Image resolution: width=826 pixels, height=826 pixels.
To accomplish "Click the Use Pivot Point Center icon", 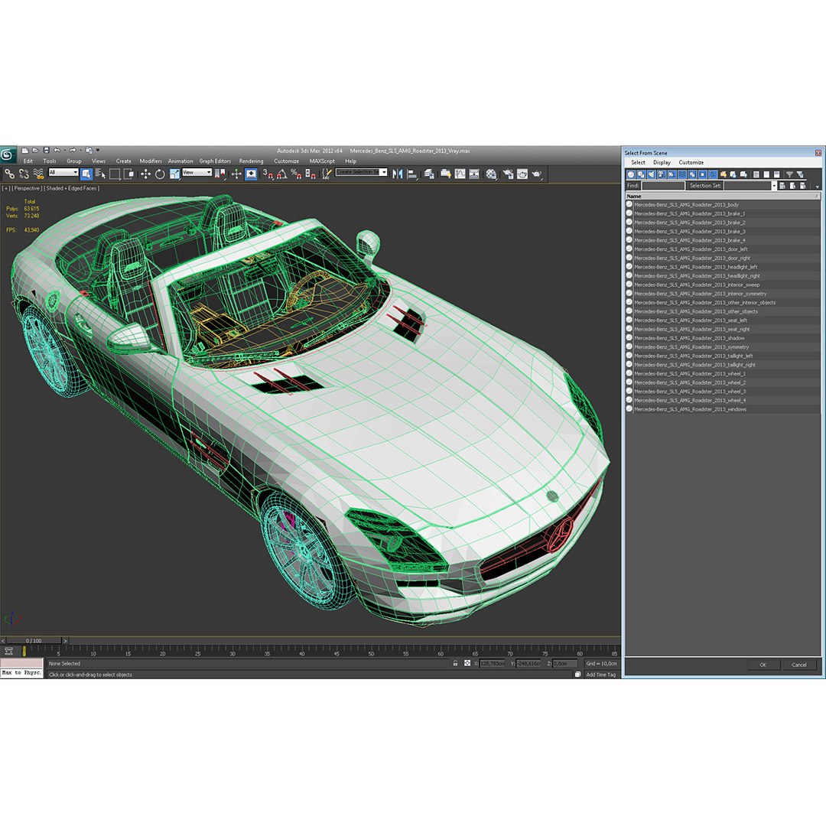I will pyautogui.click(x=220, y=174).
